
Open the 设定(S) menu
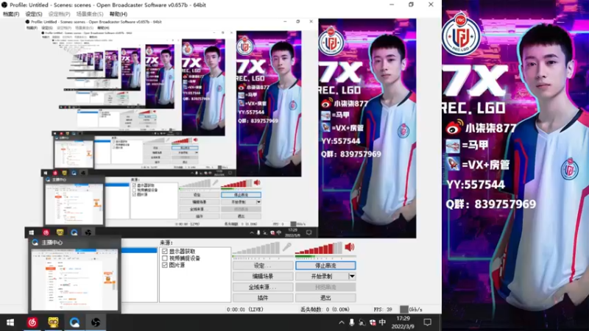(33, 14)
